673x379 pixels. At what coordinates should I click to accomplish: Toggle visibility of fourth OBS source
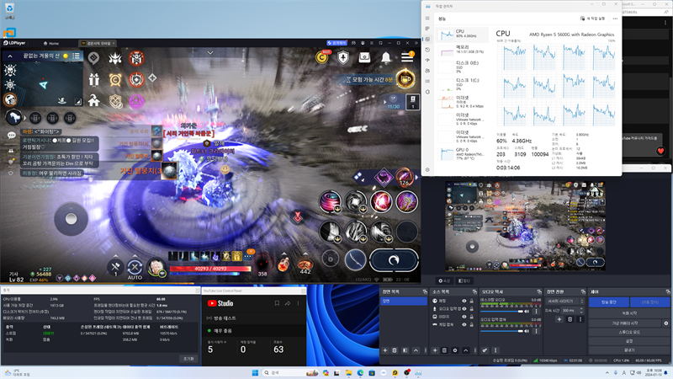tap(464, 324)
